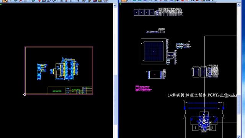Click the red X delete icon in left toolbar

pyautogui.click(x=21, y=1)
